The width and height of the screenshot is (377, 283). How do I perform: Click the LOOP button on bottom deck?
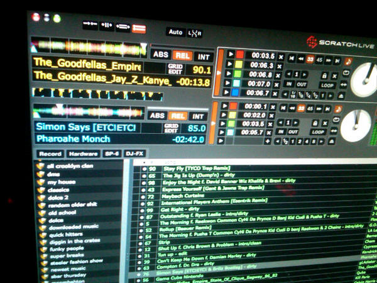[x=318, y=132]
